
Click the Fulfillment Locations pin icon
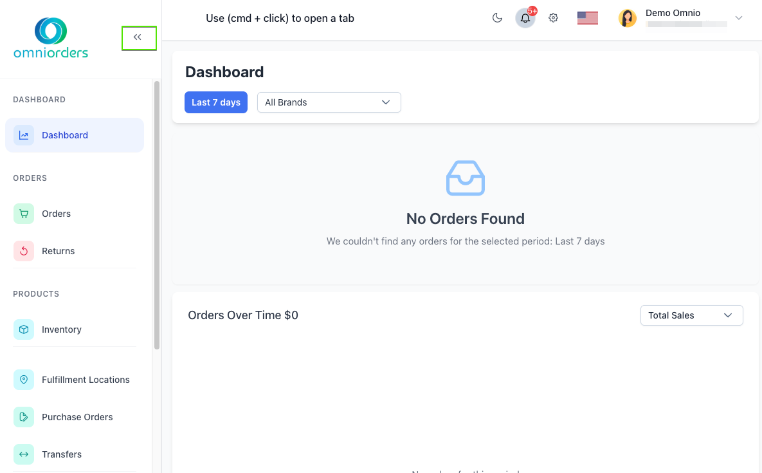[24, 380]
